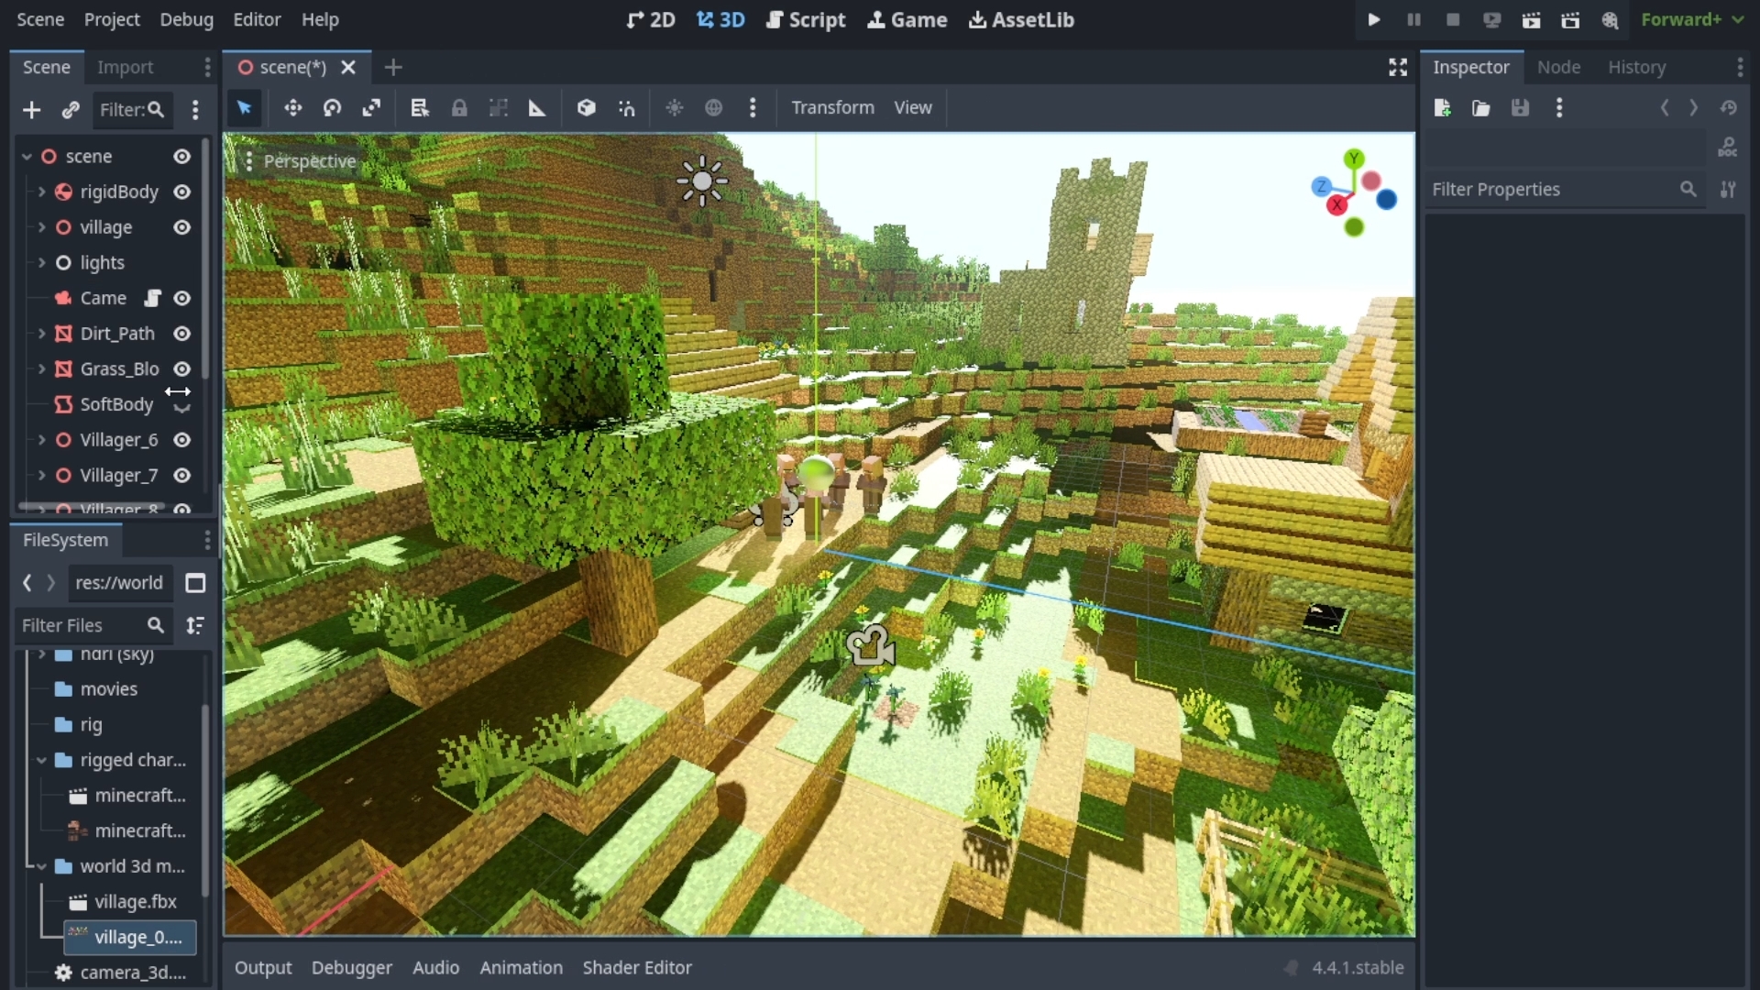Add a new child node with plus icon
The height and width of the screenshot is (990, 1760).
[x=31, y=110]
